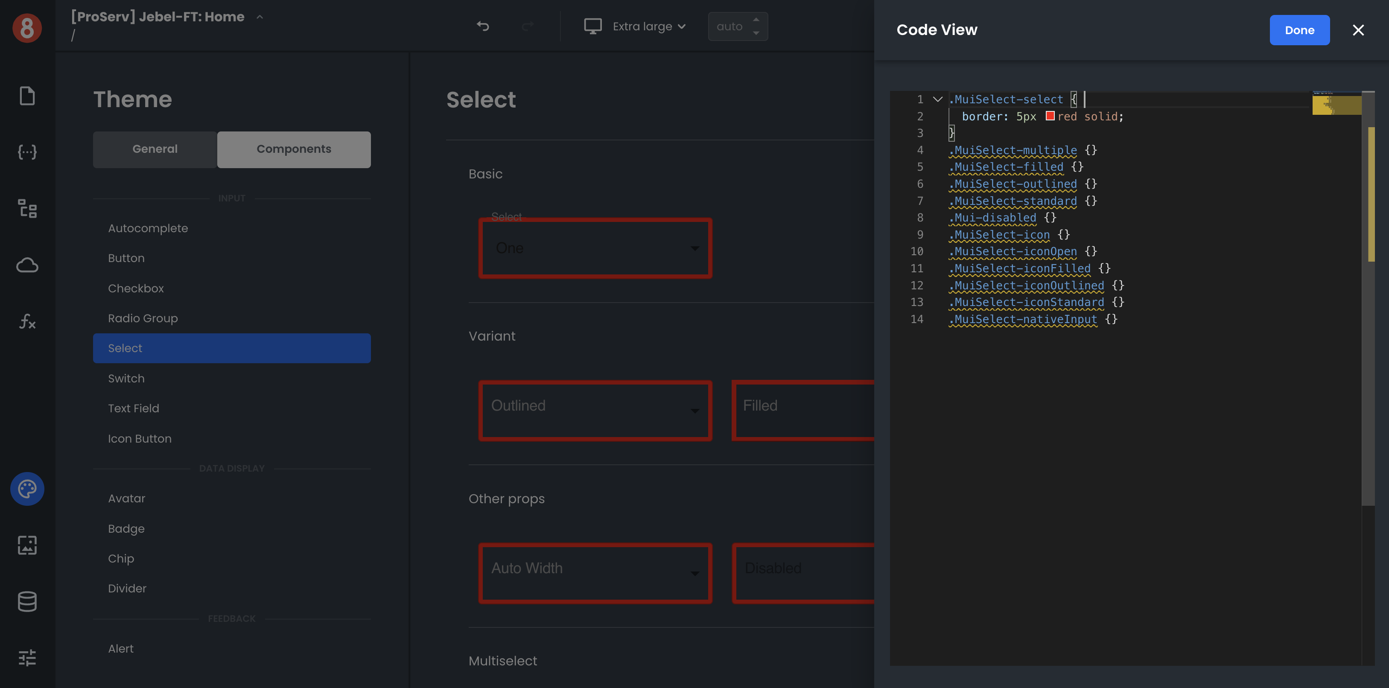Open the image assets icon
This screenshot has width=1389, height=688.
click(27, 545)
